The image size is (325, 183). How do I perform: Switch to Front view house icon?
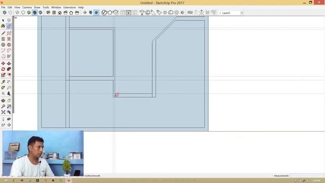60,13
